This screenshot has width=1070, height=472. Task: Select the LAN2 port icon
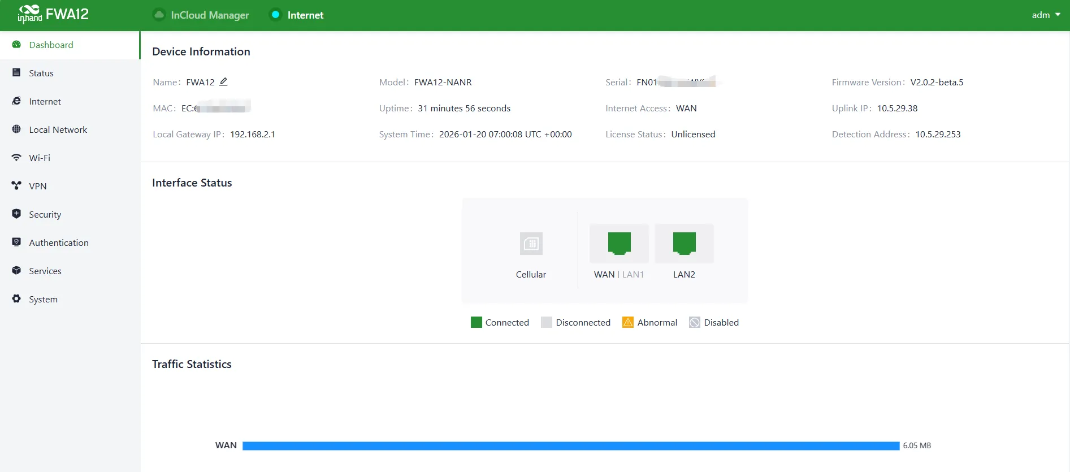[684, 243]
